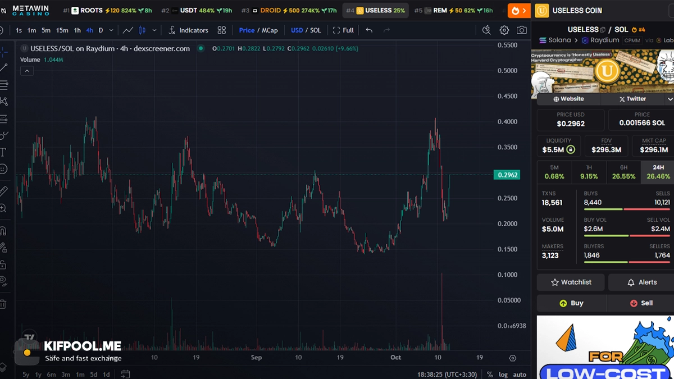Switch to the 6H stats tab

(623, 172)
